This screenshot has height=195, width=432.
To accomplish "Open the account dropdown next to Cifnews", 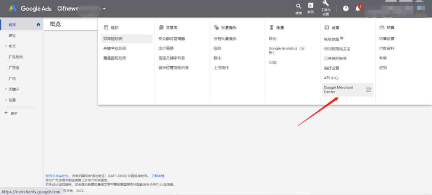I will (104, 8).
